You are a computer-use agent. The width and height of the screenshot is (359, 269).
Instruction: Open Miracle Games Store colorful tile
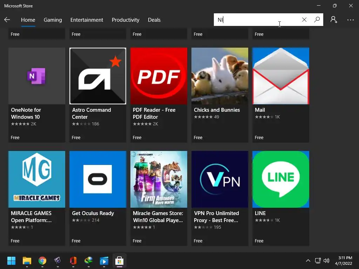pyautogui.click(x=159, y=179)
